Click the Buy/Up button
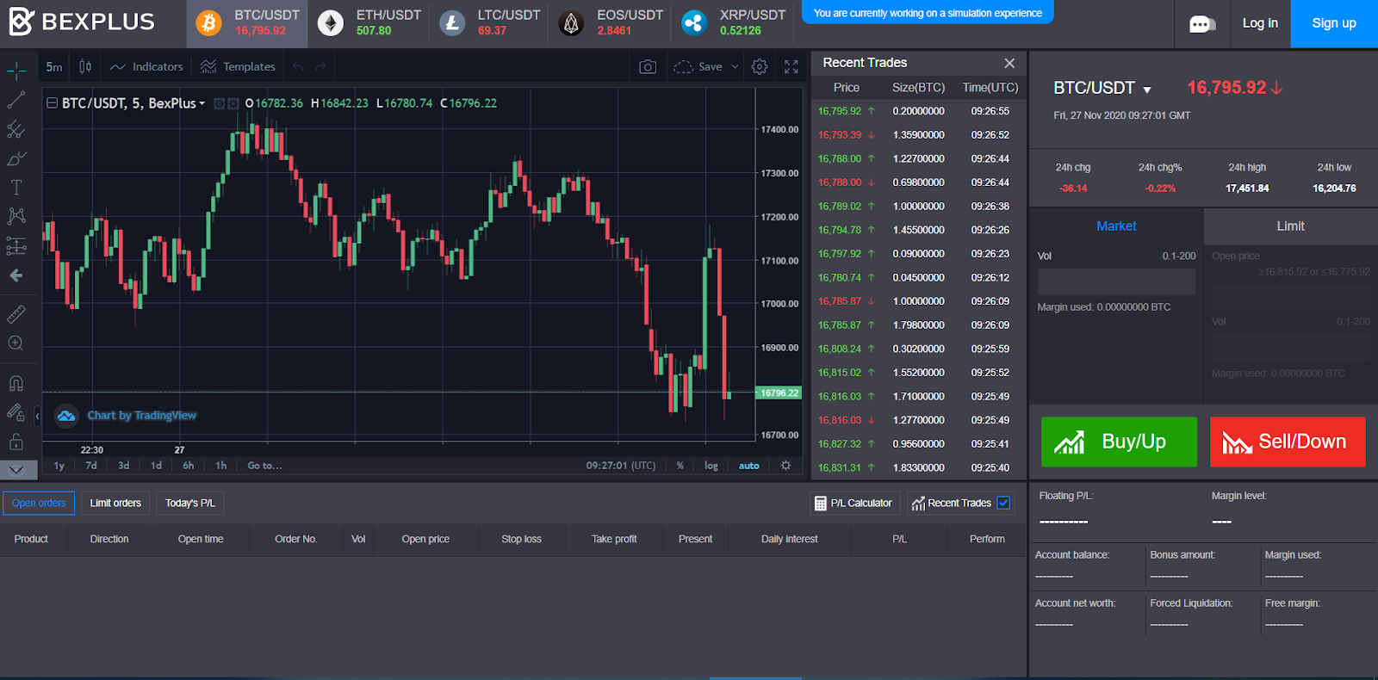 (x=1119, y=442)
